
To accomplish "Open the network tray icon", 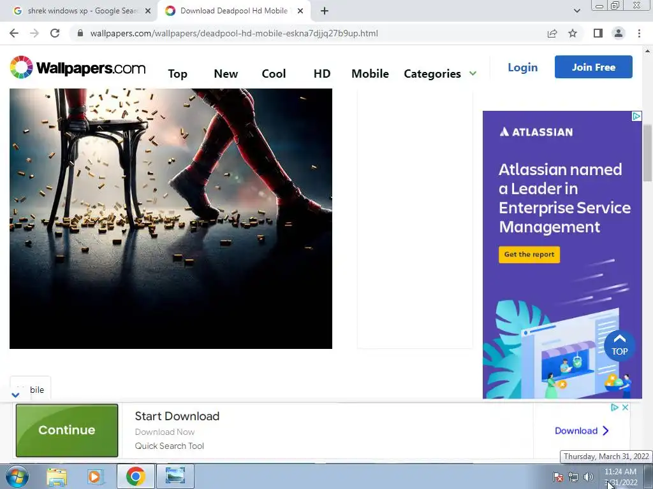I will [573, 477].
